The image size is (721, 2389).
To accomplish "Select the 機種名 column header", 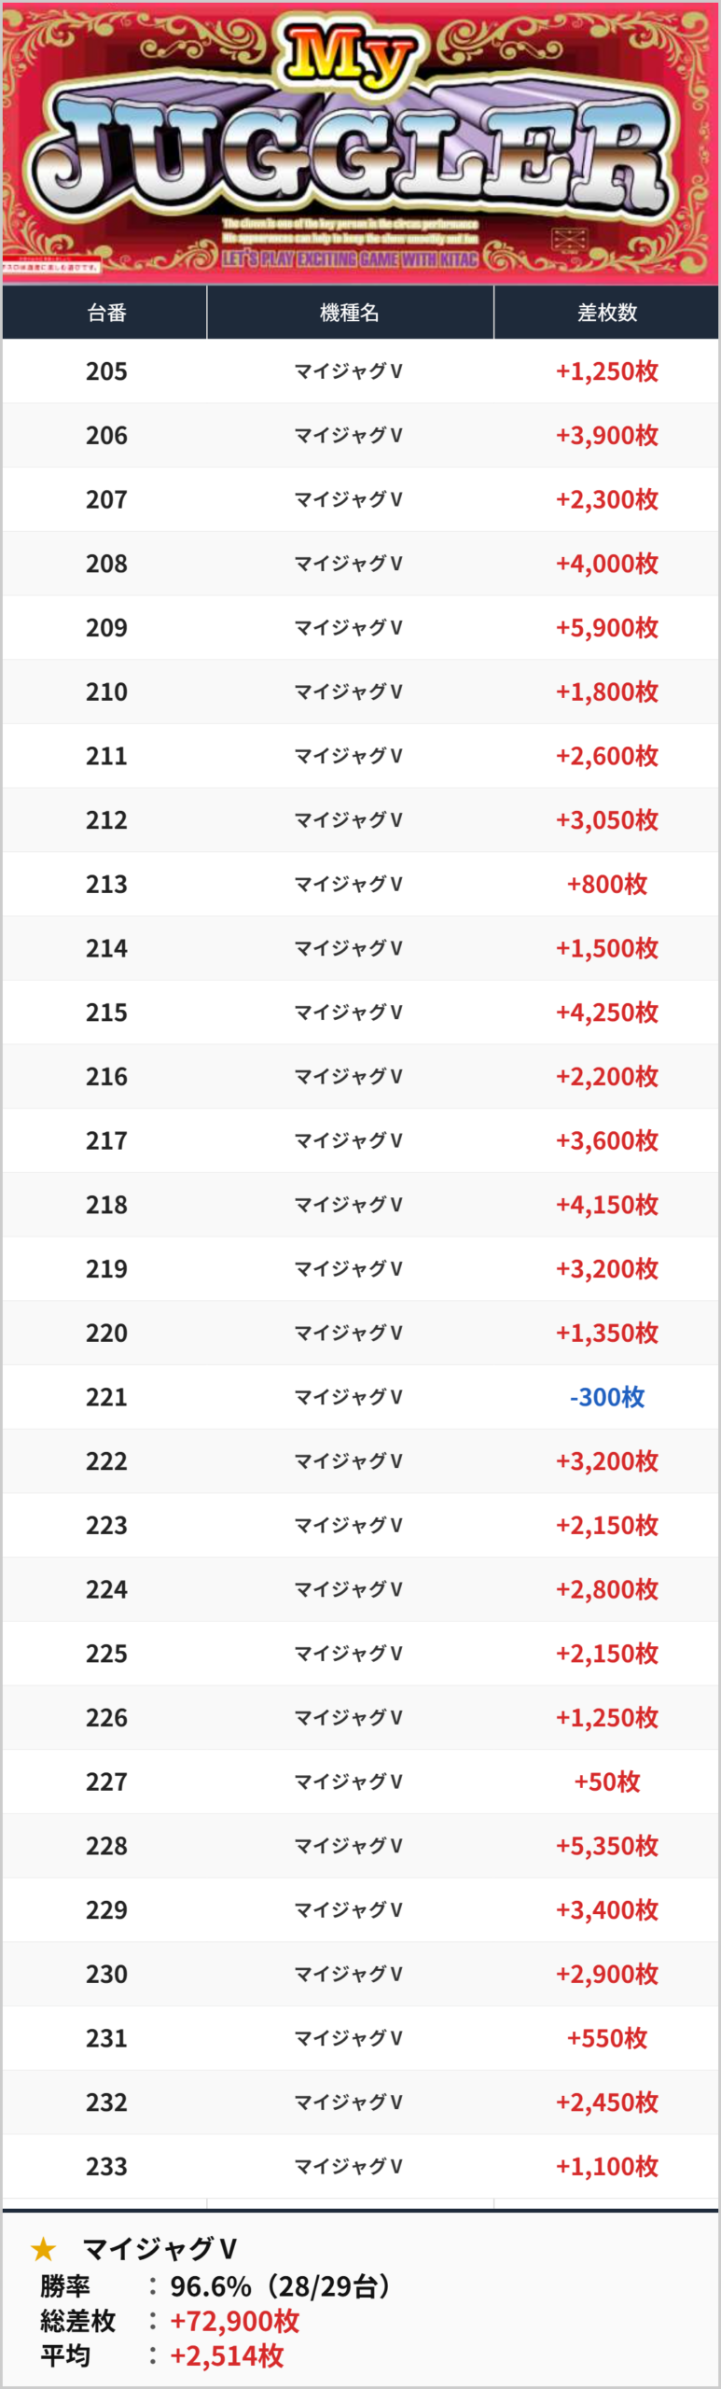I will coord(350,313).
